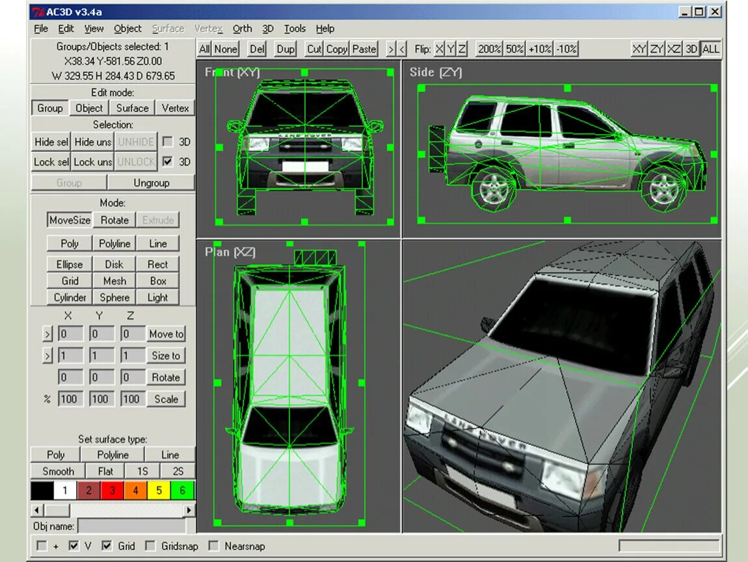
Task: Select the Ellipse draw tool
Action: tap(70, 264)
